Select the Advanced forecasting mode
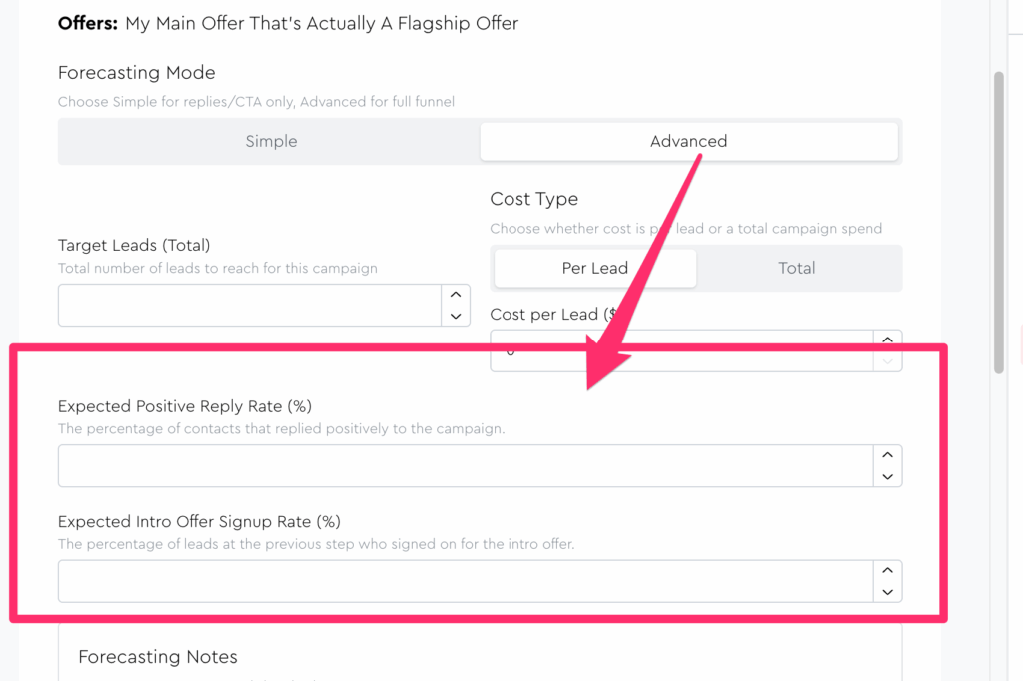 (688, 141)
